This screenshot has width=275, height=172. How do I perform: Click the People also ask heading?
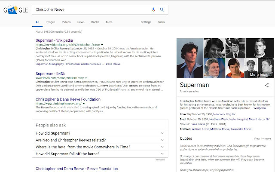[51, 125]
